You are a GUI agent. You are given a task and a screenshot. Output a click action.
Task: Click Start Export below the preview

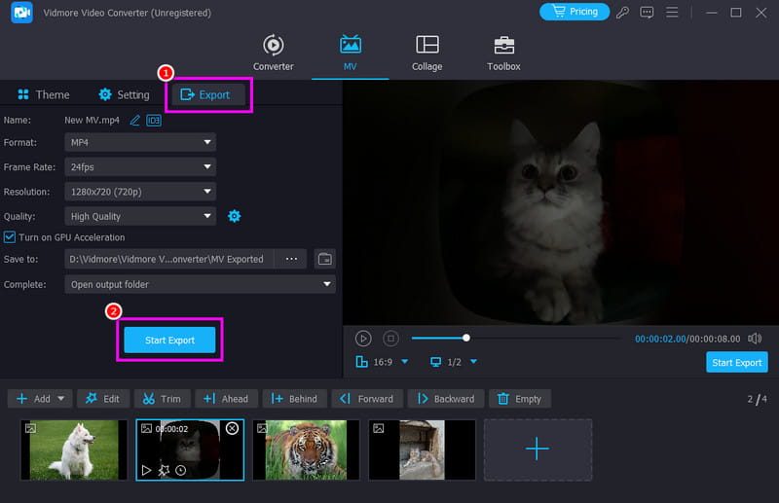pos(737,363)
